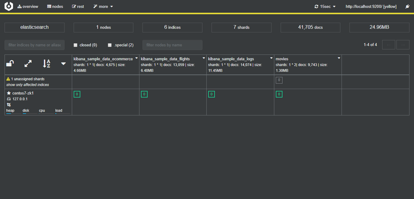The width and height of the screenshot is (414, 199).
Task: Open kibana_sample_data_flights index dropdown arrow
Action: click(x=204, y=58)
